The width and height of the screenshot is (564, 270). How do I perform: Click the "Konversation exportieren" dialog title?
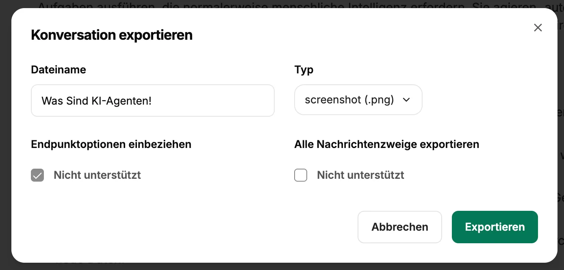pyautogui.click(x=112, y=35)
